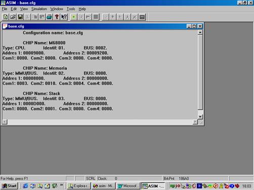Open the Edit menu
Image resolution: width=254 pixels, height=190 pixels.
click(14, 9)
